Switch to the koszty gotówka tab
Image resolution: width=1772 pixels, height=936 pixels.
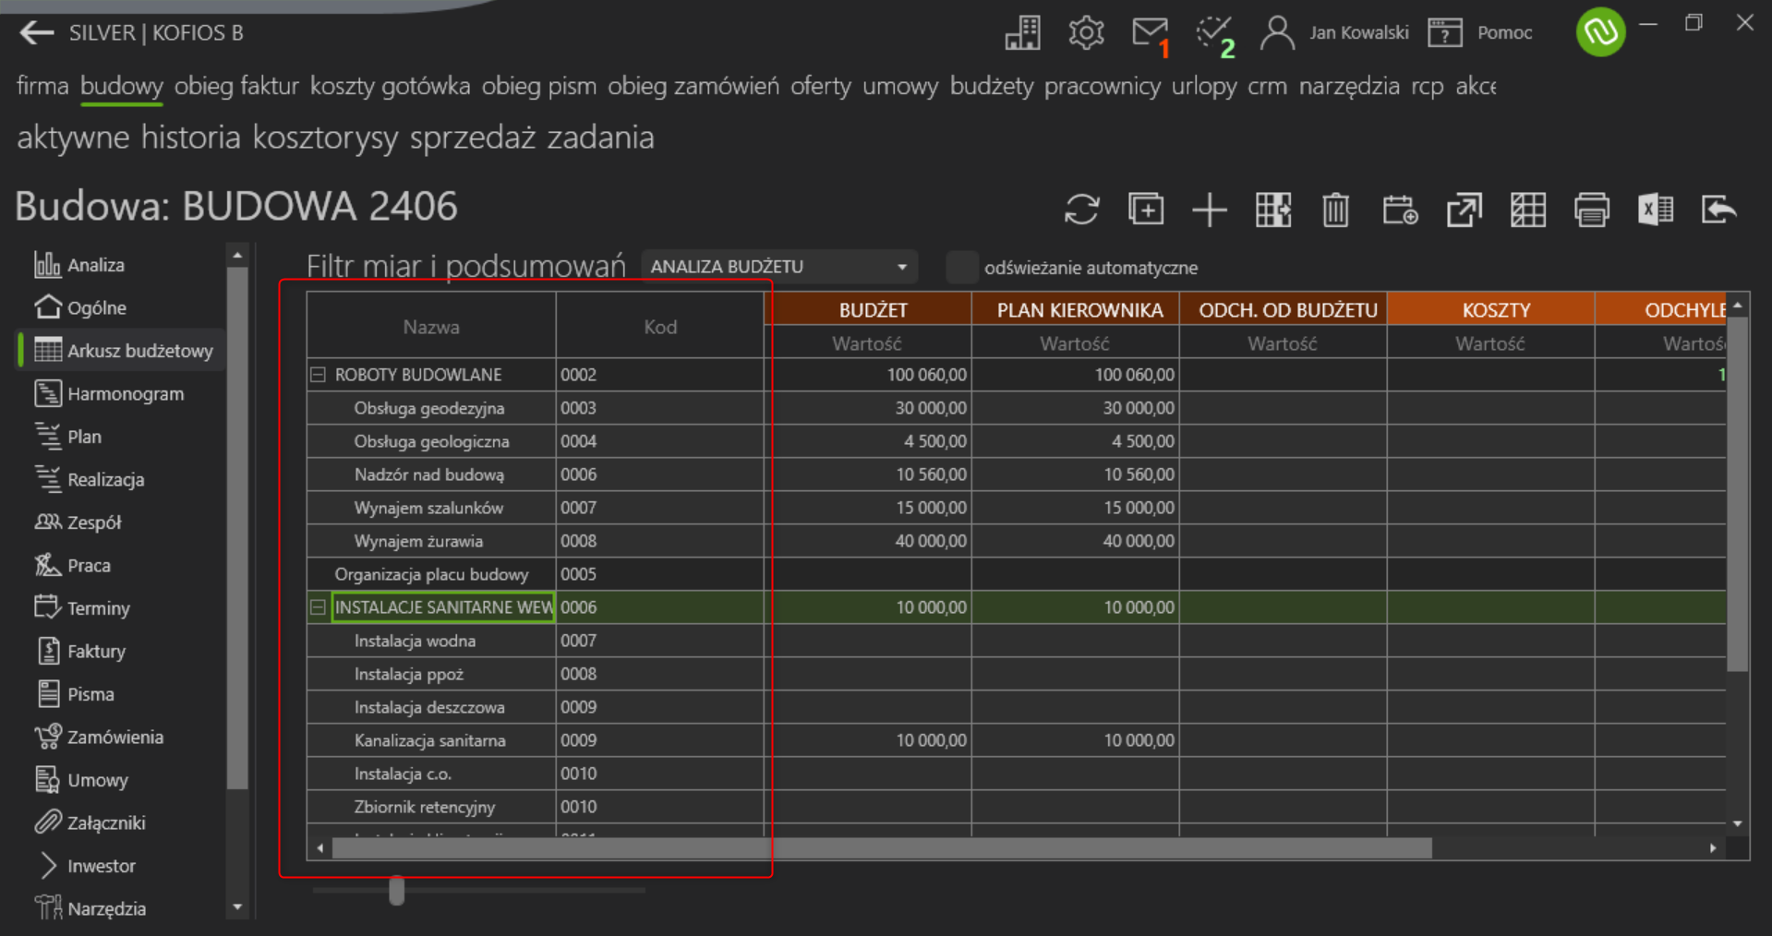click(390, 86)
